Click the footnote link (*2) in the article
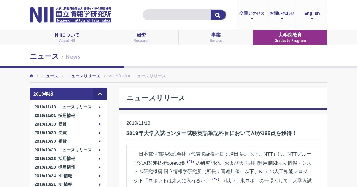This screenshot has width=357, height=187. (216, 179)
